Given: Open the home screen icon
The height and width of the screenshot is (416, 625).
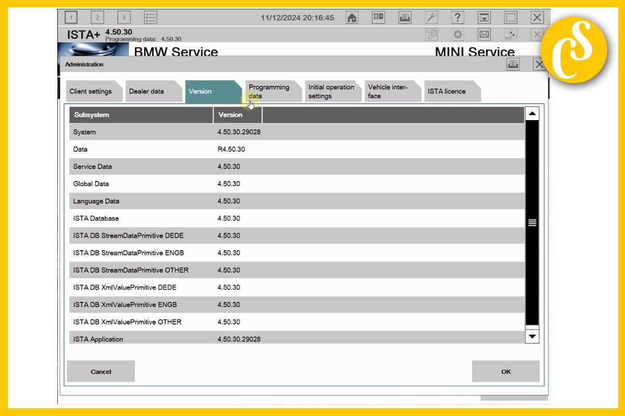Looking at the screenshot, I should pos(352,17).
